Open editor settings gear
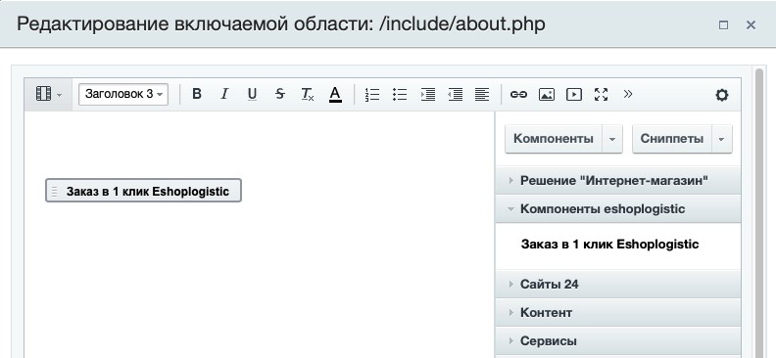Image resolution: width=776 pixels, height=358 pixels. [x=722, y=94]
